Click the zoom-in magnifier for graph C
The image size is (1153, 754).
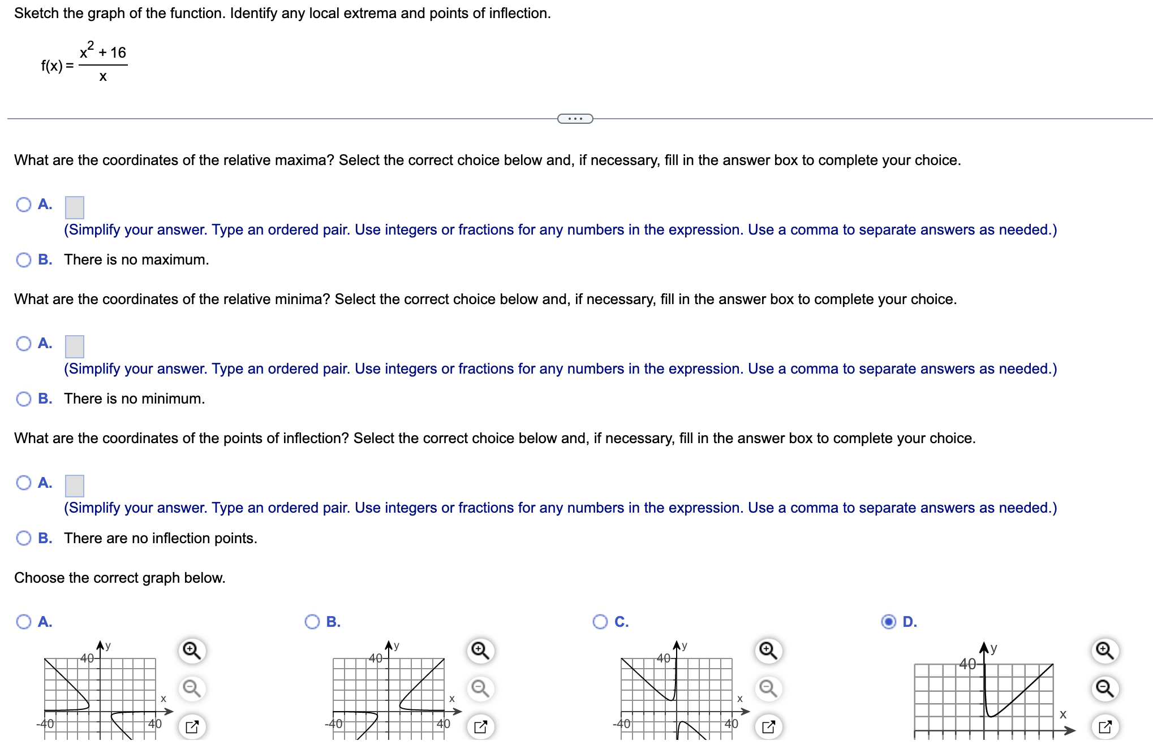point(768,651)
